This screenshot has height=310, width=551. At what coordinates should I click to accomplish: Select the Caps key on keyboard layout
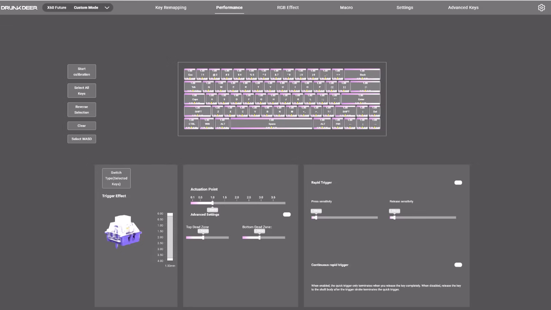[195, 99]
